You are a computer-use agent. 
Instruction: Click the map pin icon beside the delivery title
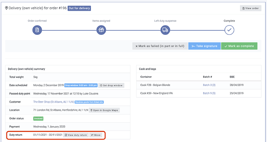7,8
